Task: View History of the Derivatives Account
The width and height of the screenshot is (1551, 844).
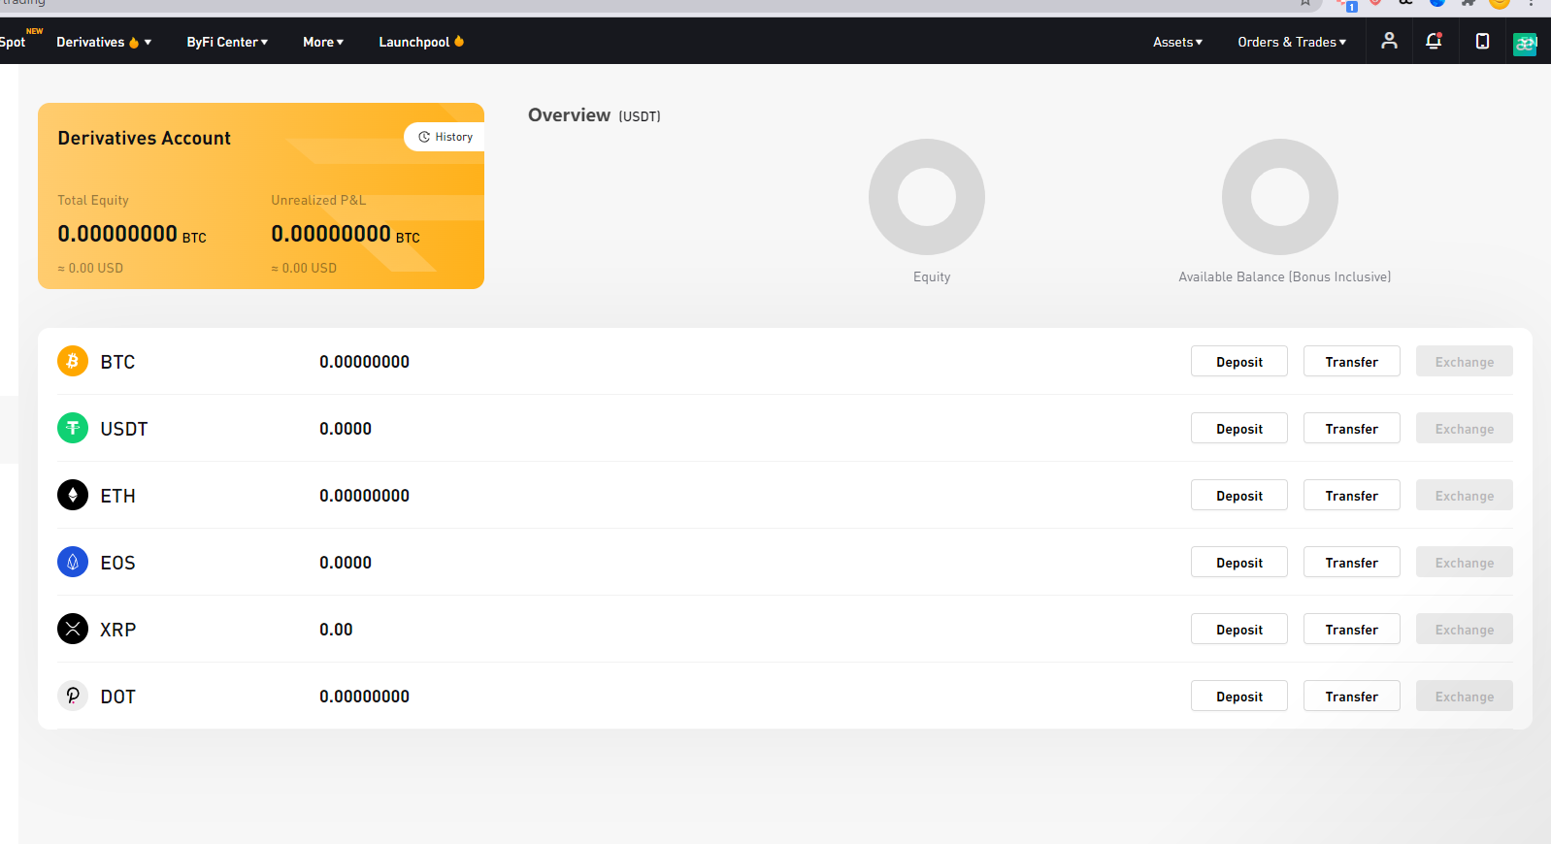Action: 445,137
